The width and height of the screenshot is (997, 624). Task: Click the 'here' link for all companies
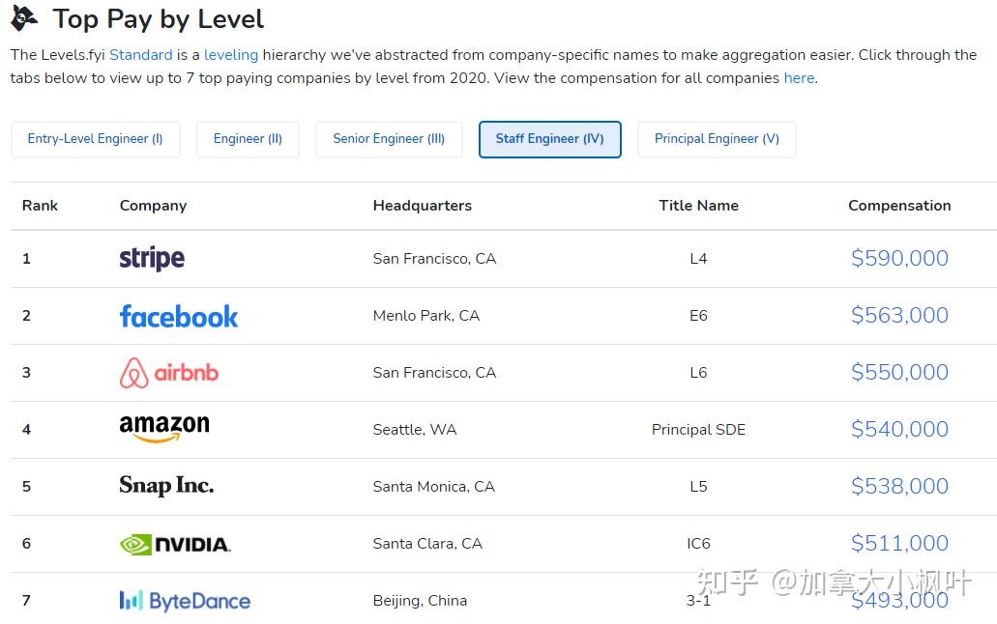coord(800,78)
